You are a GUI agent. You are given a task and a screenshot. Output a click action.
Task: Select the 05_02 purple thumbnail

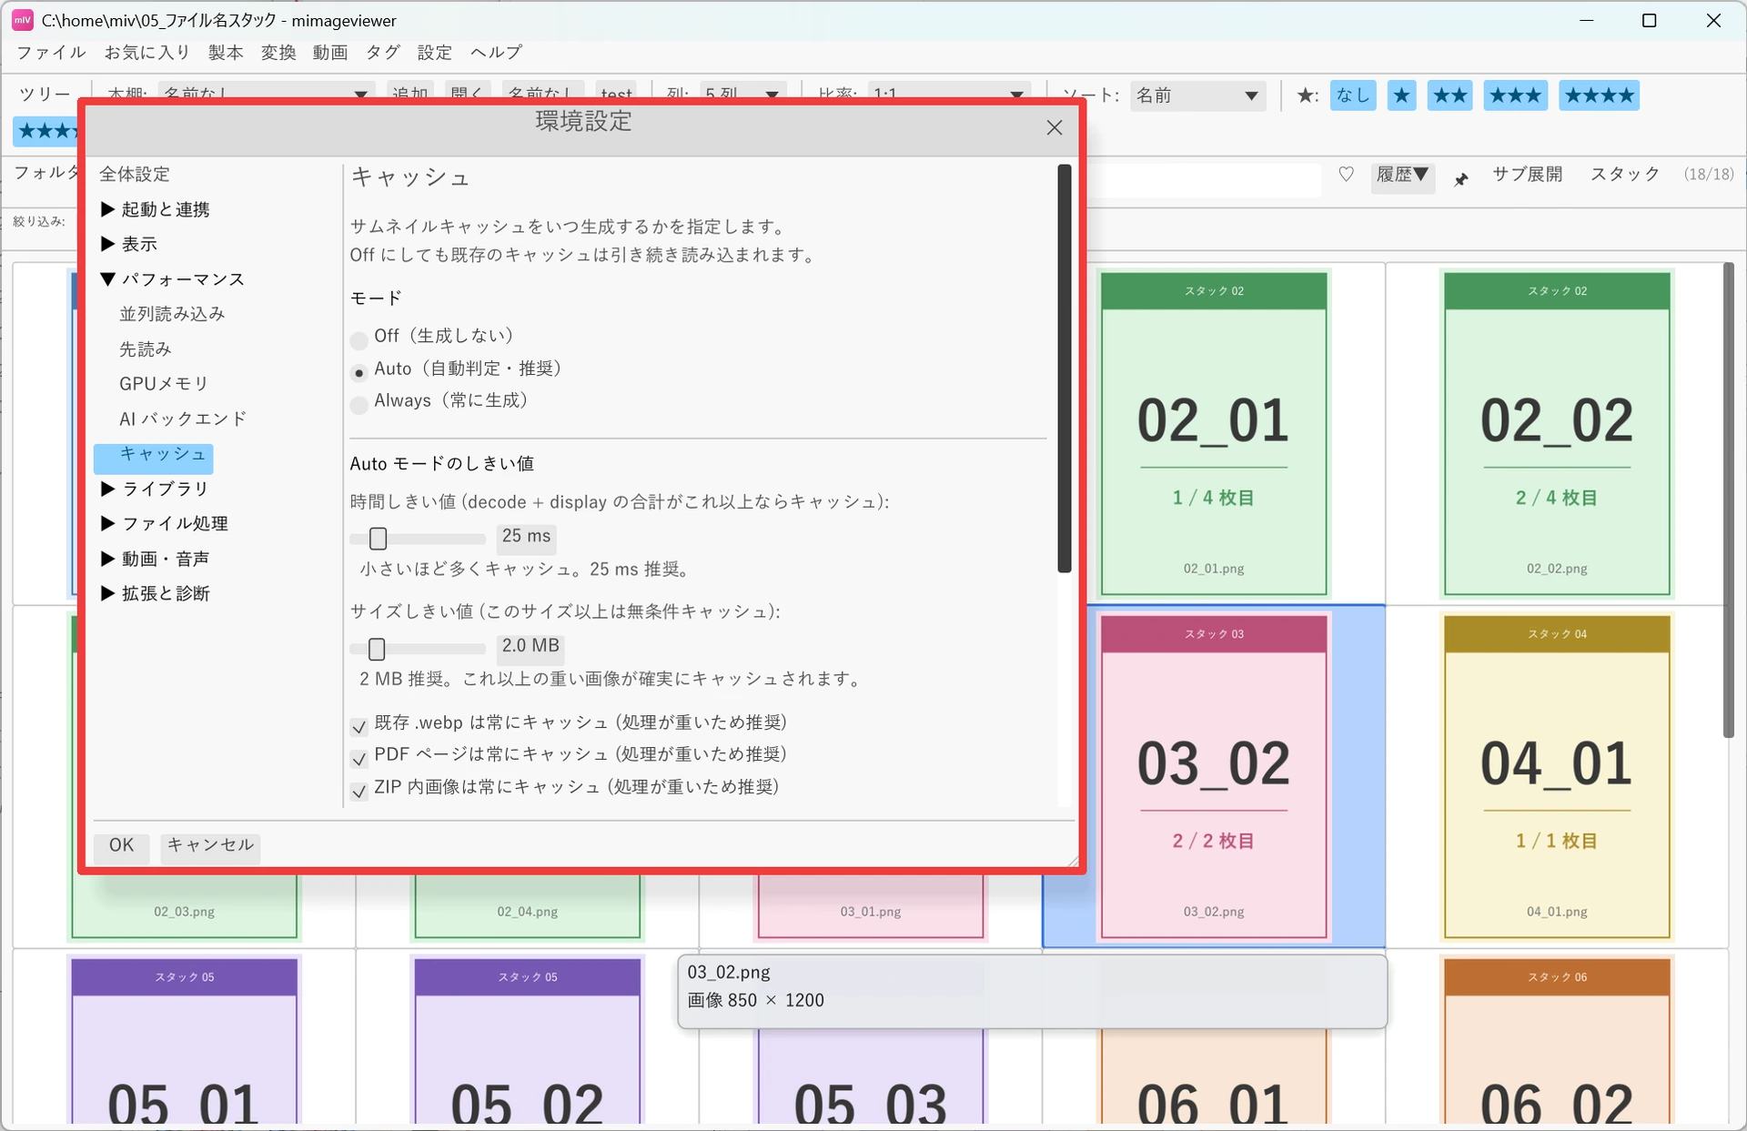tap(528, 1040)
